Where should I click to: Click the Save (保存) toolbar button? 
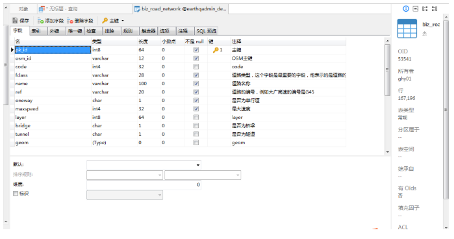[21, 21]
